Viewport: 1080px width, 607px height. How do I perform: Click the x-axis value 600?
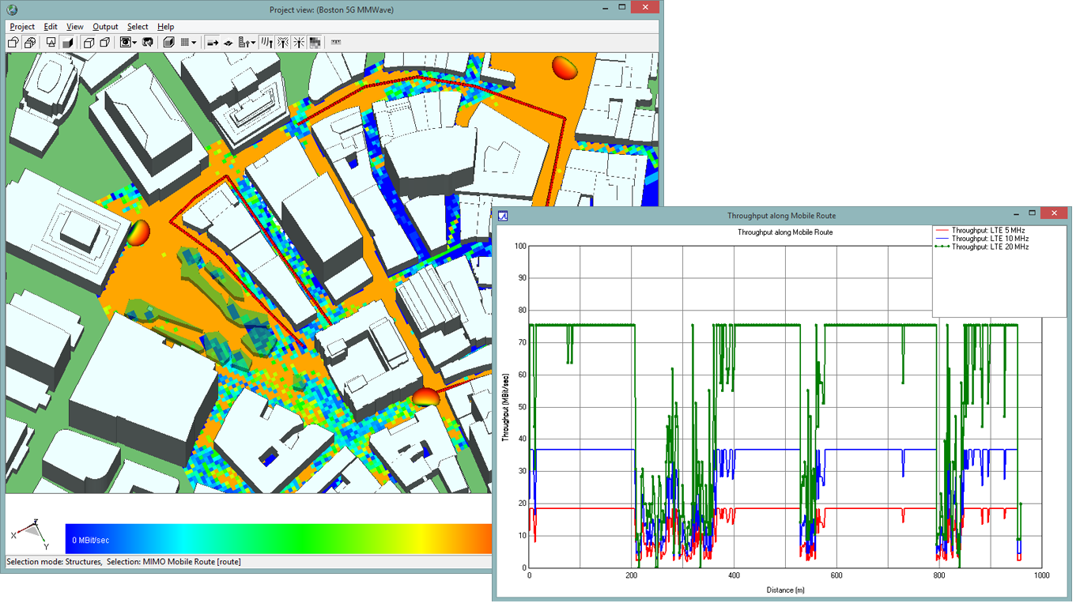pos(836,576)
